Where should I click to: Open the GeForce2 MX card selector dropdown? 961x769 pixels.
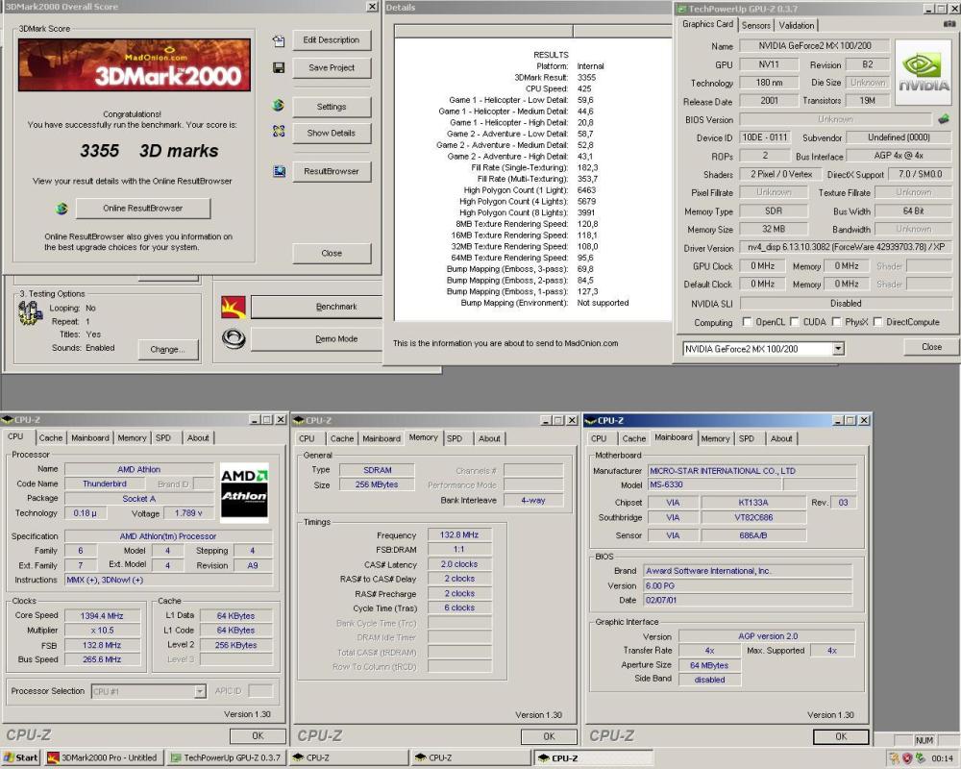[x=836, y=348]
